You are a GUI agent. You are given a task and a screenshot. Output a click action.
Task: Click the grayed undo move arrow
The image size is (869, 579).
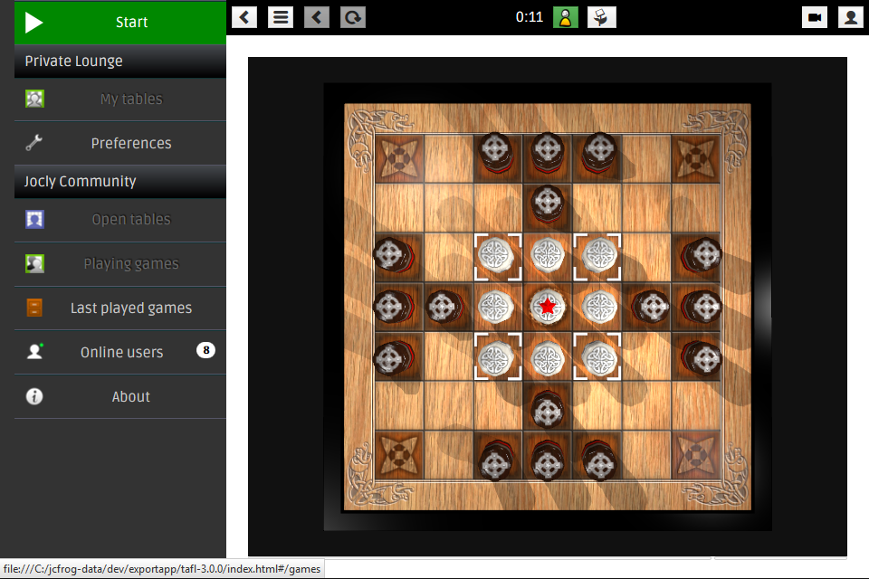[317, 17]
